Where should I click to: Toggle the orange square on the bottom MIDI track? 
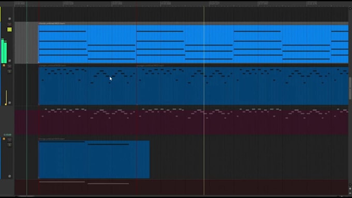[x=4, y=139]
